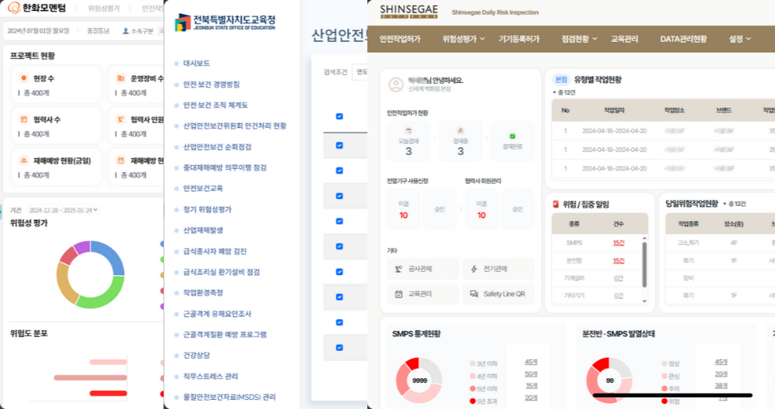Open the Safety Line QR shortcut
Screen dimensions: 775x409
pos(498,294)
